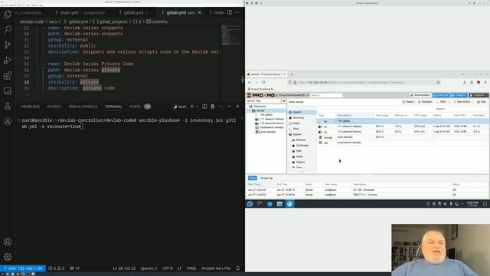Collapse the System section in node menu
The image size is (490, 276).
coord(312,135)
